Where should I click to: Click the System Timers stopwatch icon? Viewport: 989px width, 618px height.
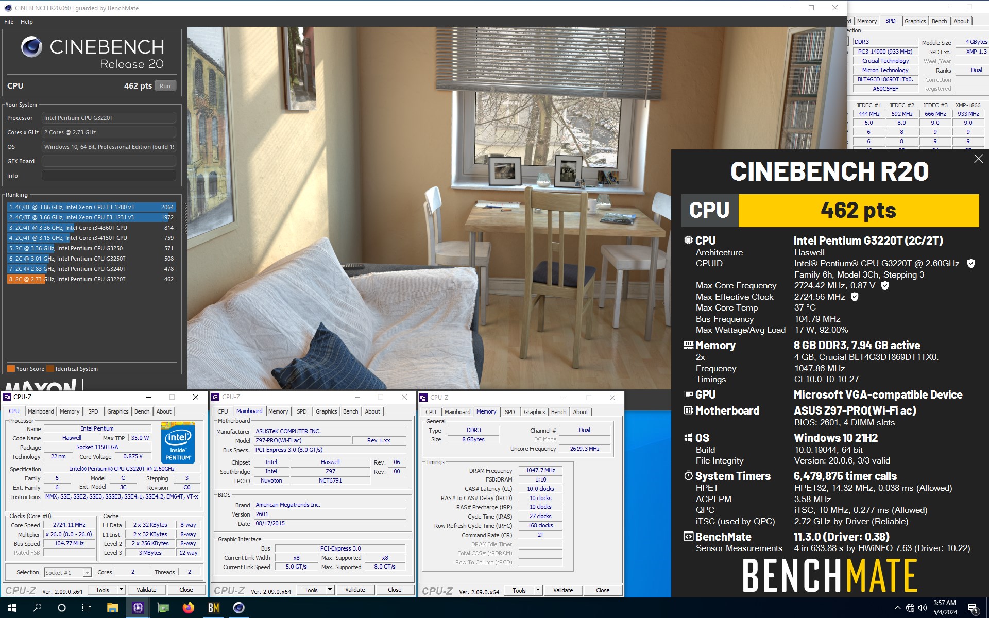tap(688, 475)
